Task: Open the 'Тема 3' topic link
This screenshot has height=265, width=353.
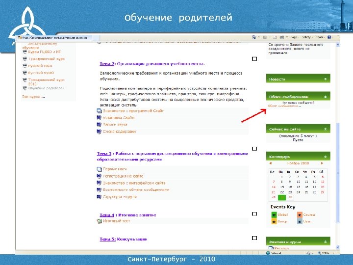Action: click(x=104, y=154)
